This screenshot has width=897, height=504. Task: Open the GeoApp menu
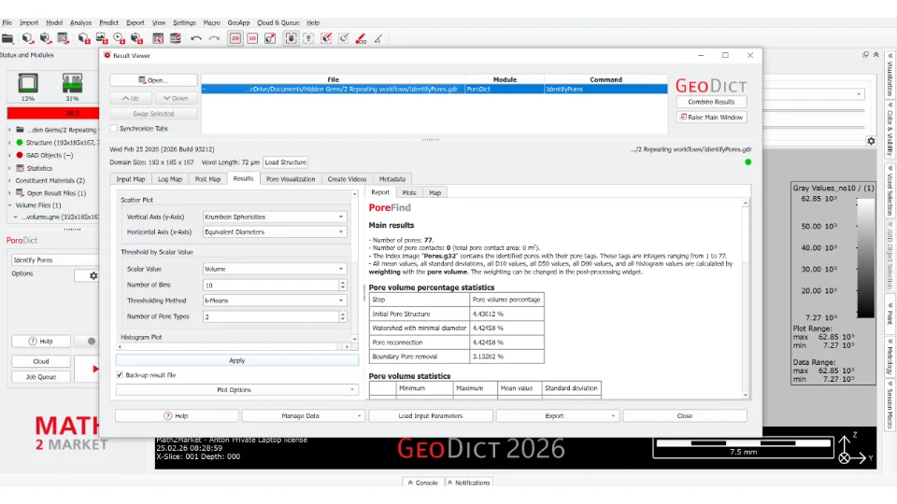pos(238,22)
